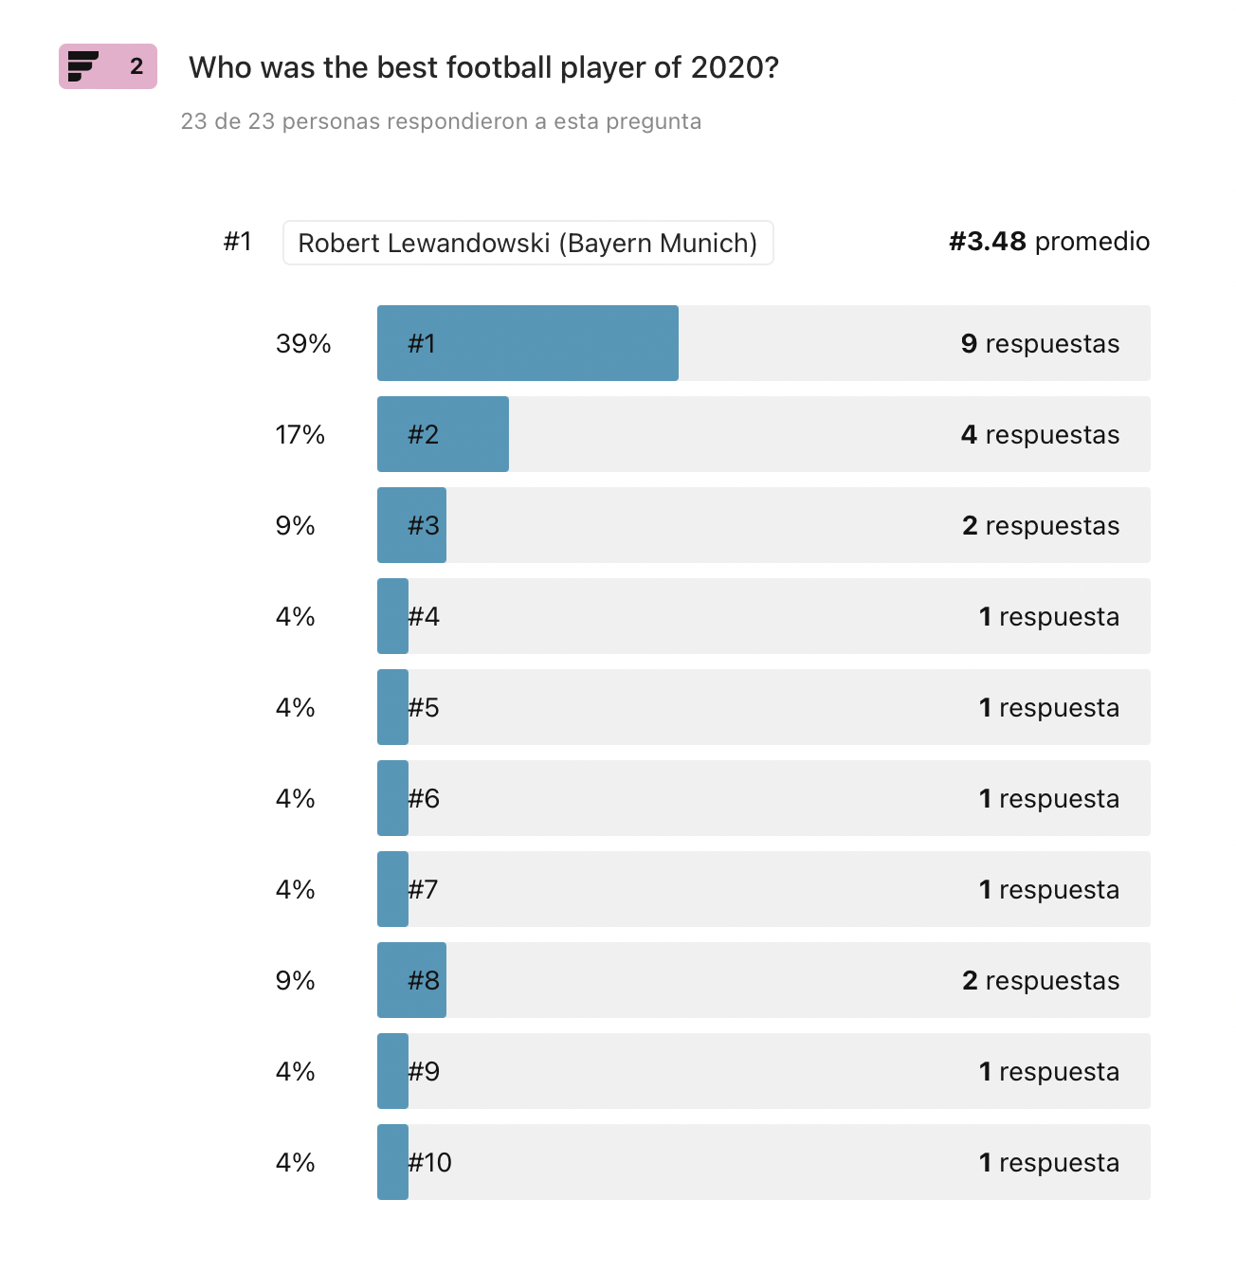Click the question title about best football player

483,67
